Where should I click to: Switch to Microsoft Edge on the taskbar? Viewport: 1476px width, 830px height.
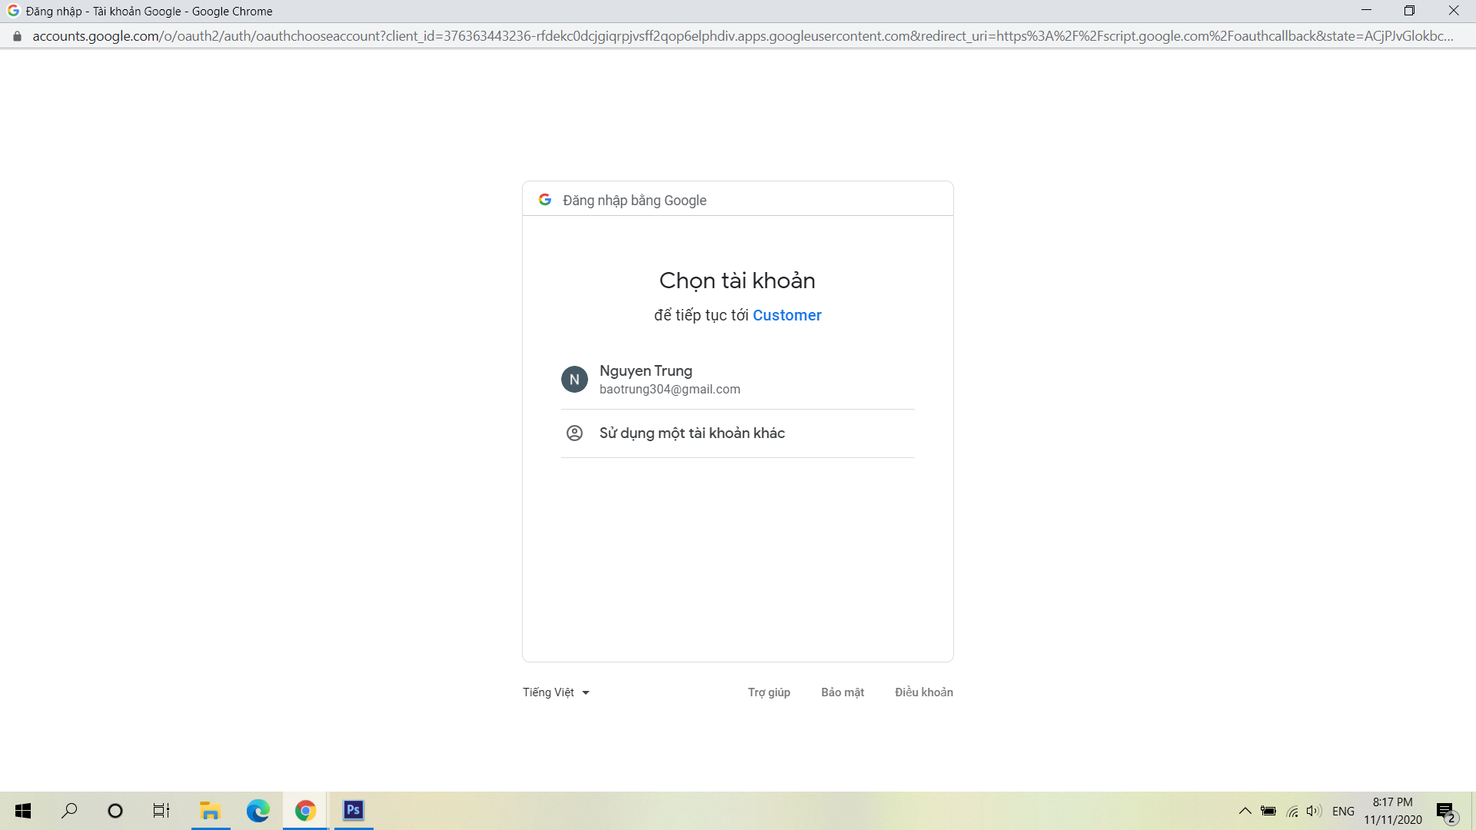(258, 811)
